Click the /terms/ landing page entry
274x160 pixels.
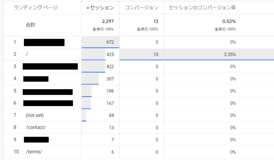coord(34,152)
